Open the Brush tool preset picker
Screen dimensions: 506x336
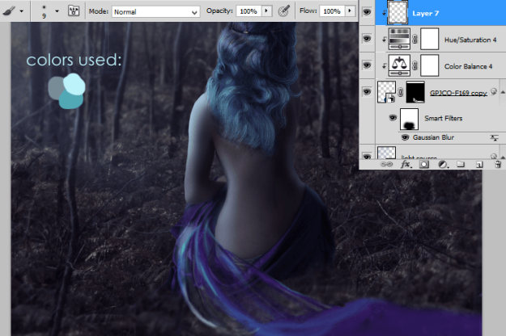point(9,11)
